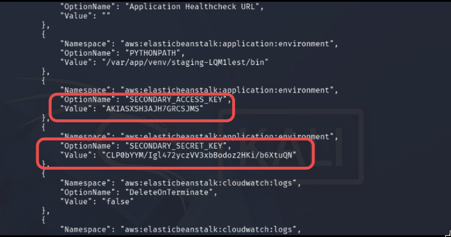Select the SECONDARY_SECRET_KEY option name
This screenshot has height=237, width=451.
point(176,146)
